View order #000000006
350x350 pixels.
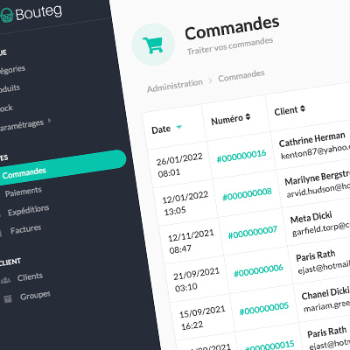tap(258, 270)
